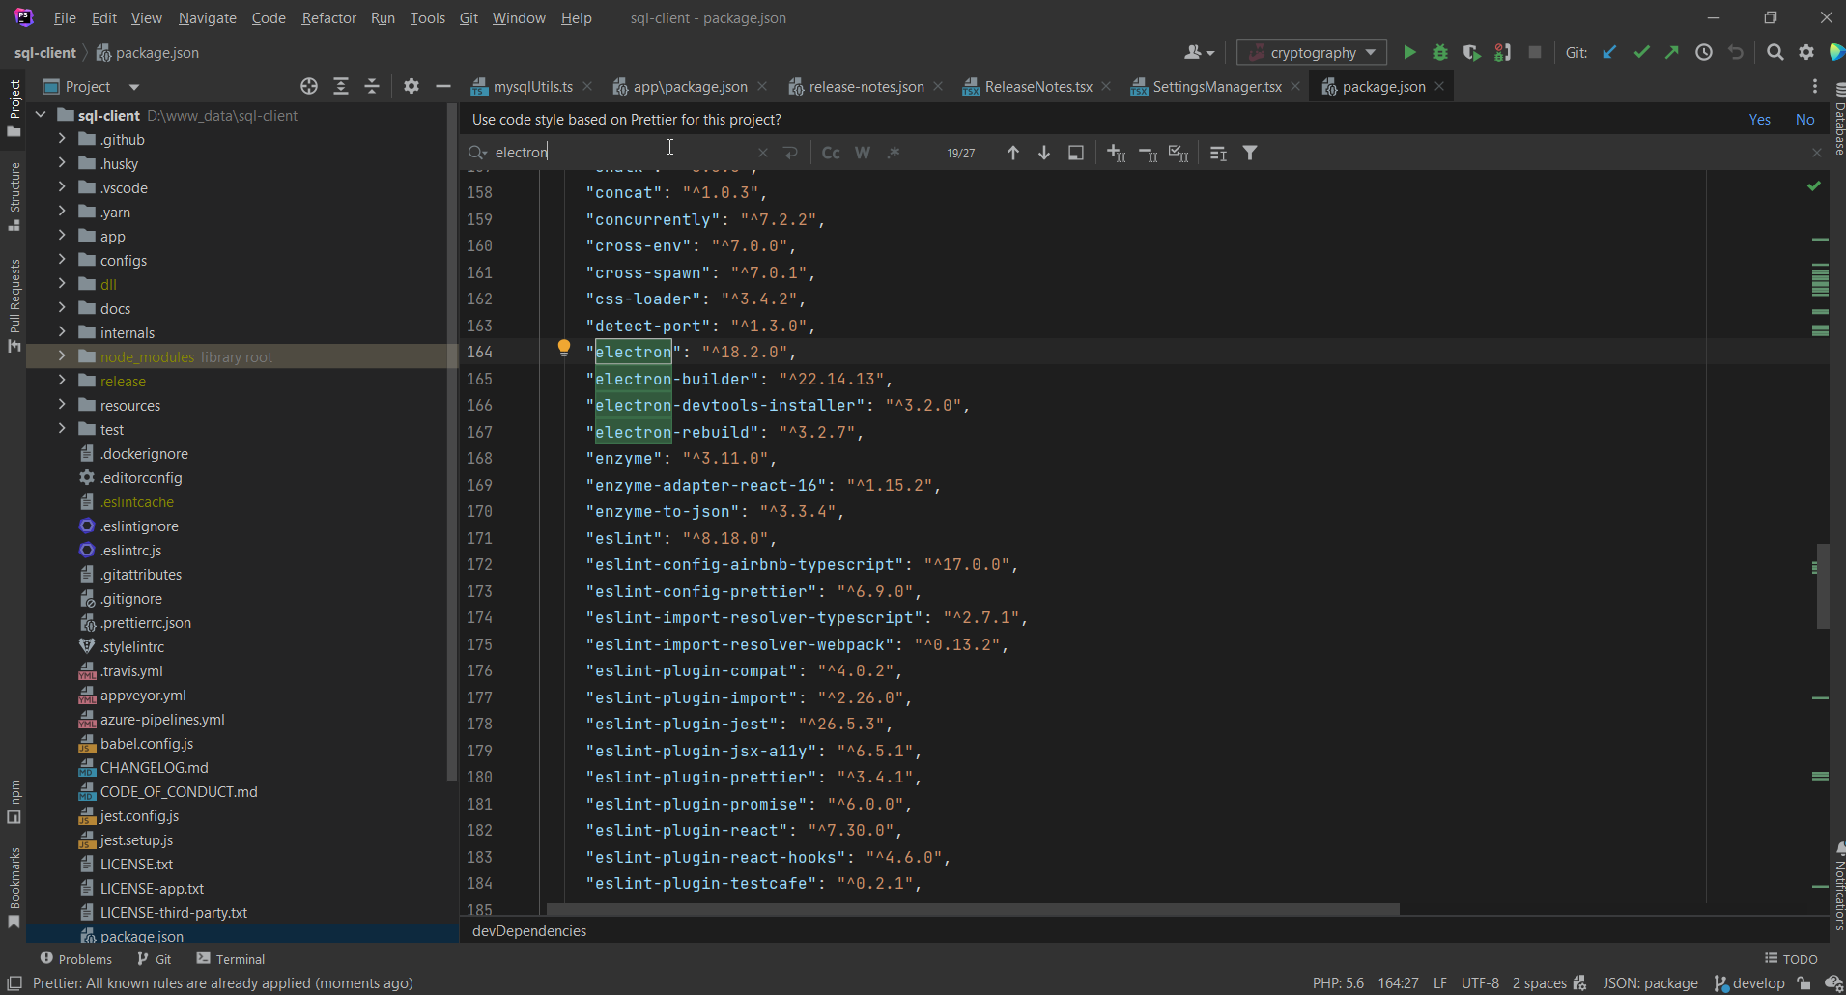The height and width of the screenshot is (995, 1846).
Task: Add selection for next occurrence
Action: click(x=1117, y=153)
